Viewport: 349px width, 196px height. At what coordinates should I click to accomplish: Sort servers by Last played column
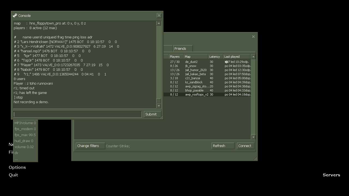tap(237, 57)
